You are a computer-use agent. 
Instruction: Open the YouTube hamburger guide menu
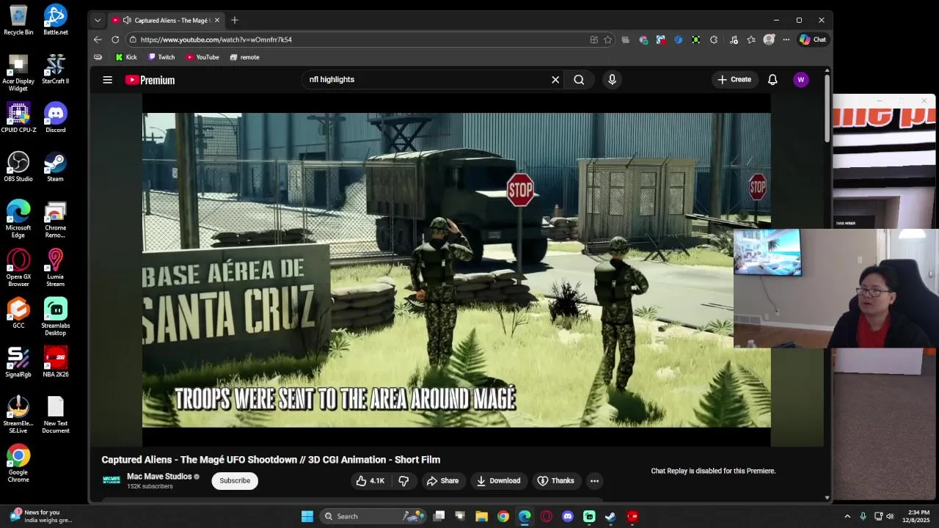[x=108, y=79]
